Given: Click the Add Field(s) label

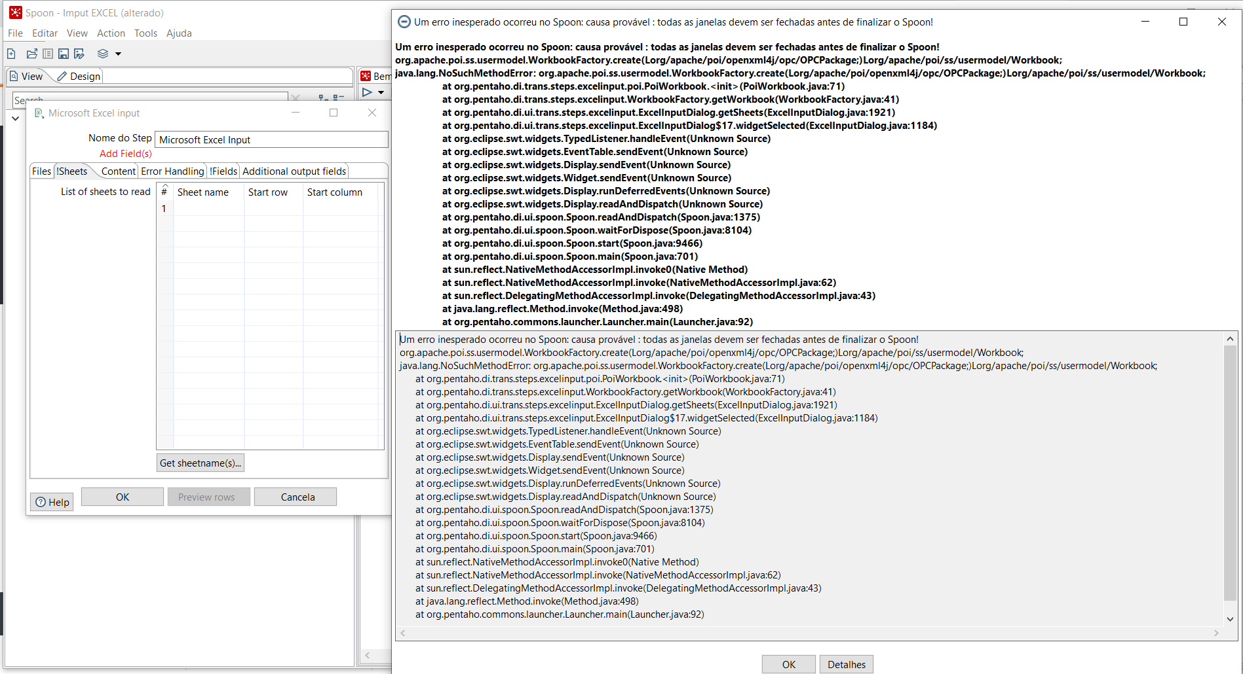Looking at the screenshot, I should pos(126,154).
